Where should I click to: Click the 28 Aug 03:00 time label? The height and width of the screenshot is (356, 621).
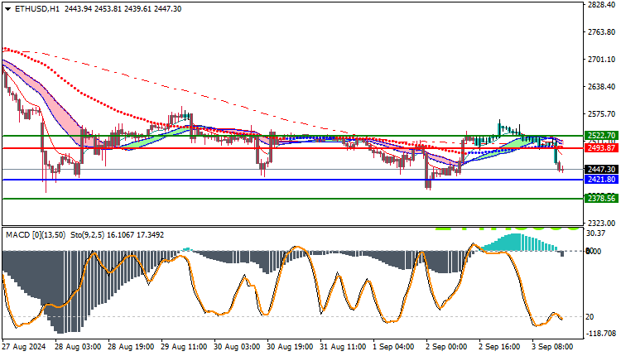click(x=78, y=347)
